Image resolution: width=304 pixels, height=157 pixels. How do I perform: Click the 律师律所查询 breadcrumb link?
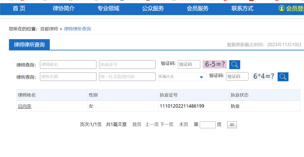tap(77, 29)
